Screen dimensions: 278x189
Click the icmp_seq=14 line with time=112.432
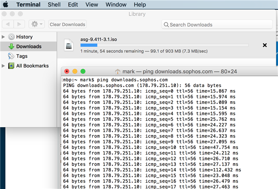point(152,170)
